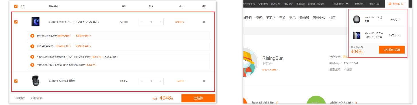The image size is (417, 105).
Task: Open the 了解延长保修 link
Action: click(83, 46)
